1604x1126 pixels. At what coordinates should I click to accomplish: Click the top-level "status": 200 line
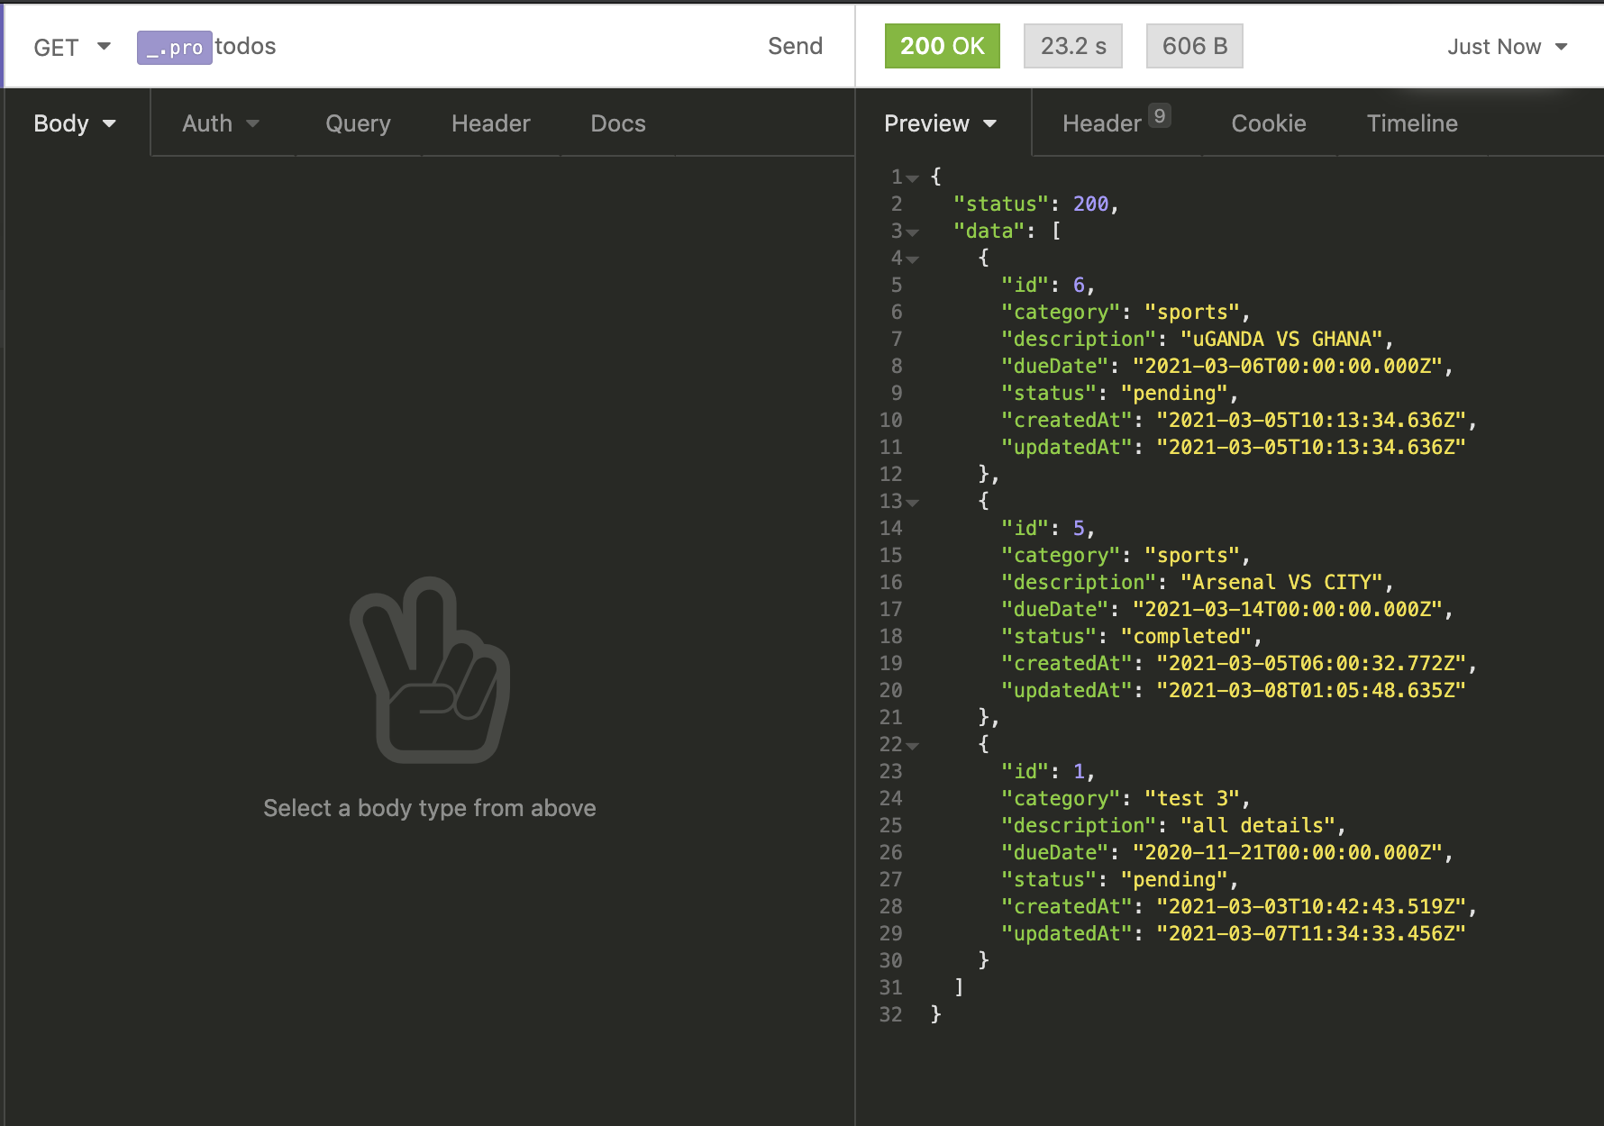(x=1036, y=204)
